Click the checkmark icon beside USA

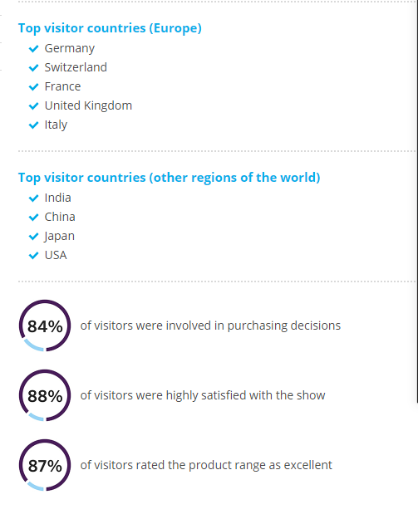pyautogui.click(x=34, y=256)
